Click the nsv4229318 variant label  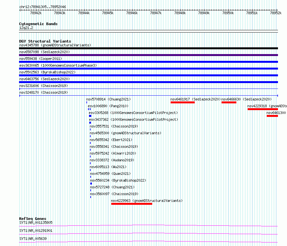point(267,106)
